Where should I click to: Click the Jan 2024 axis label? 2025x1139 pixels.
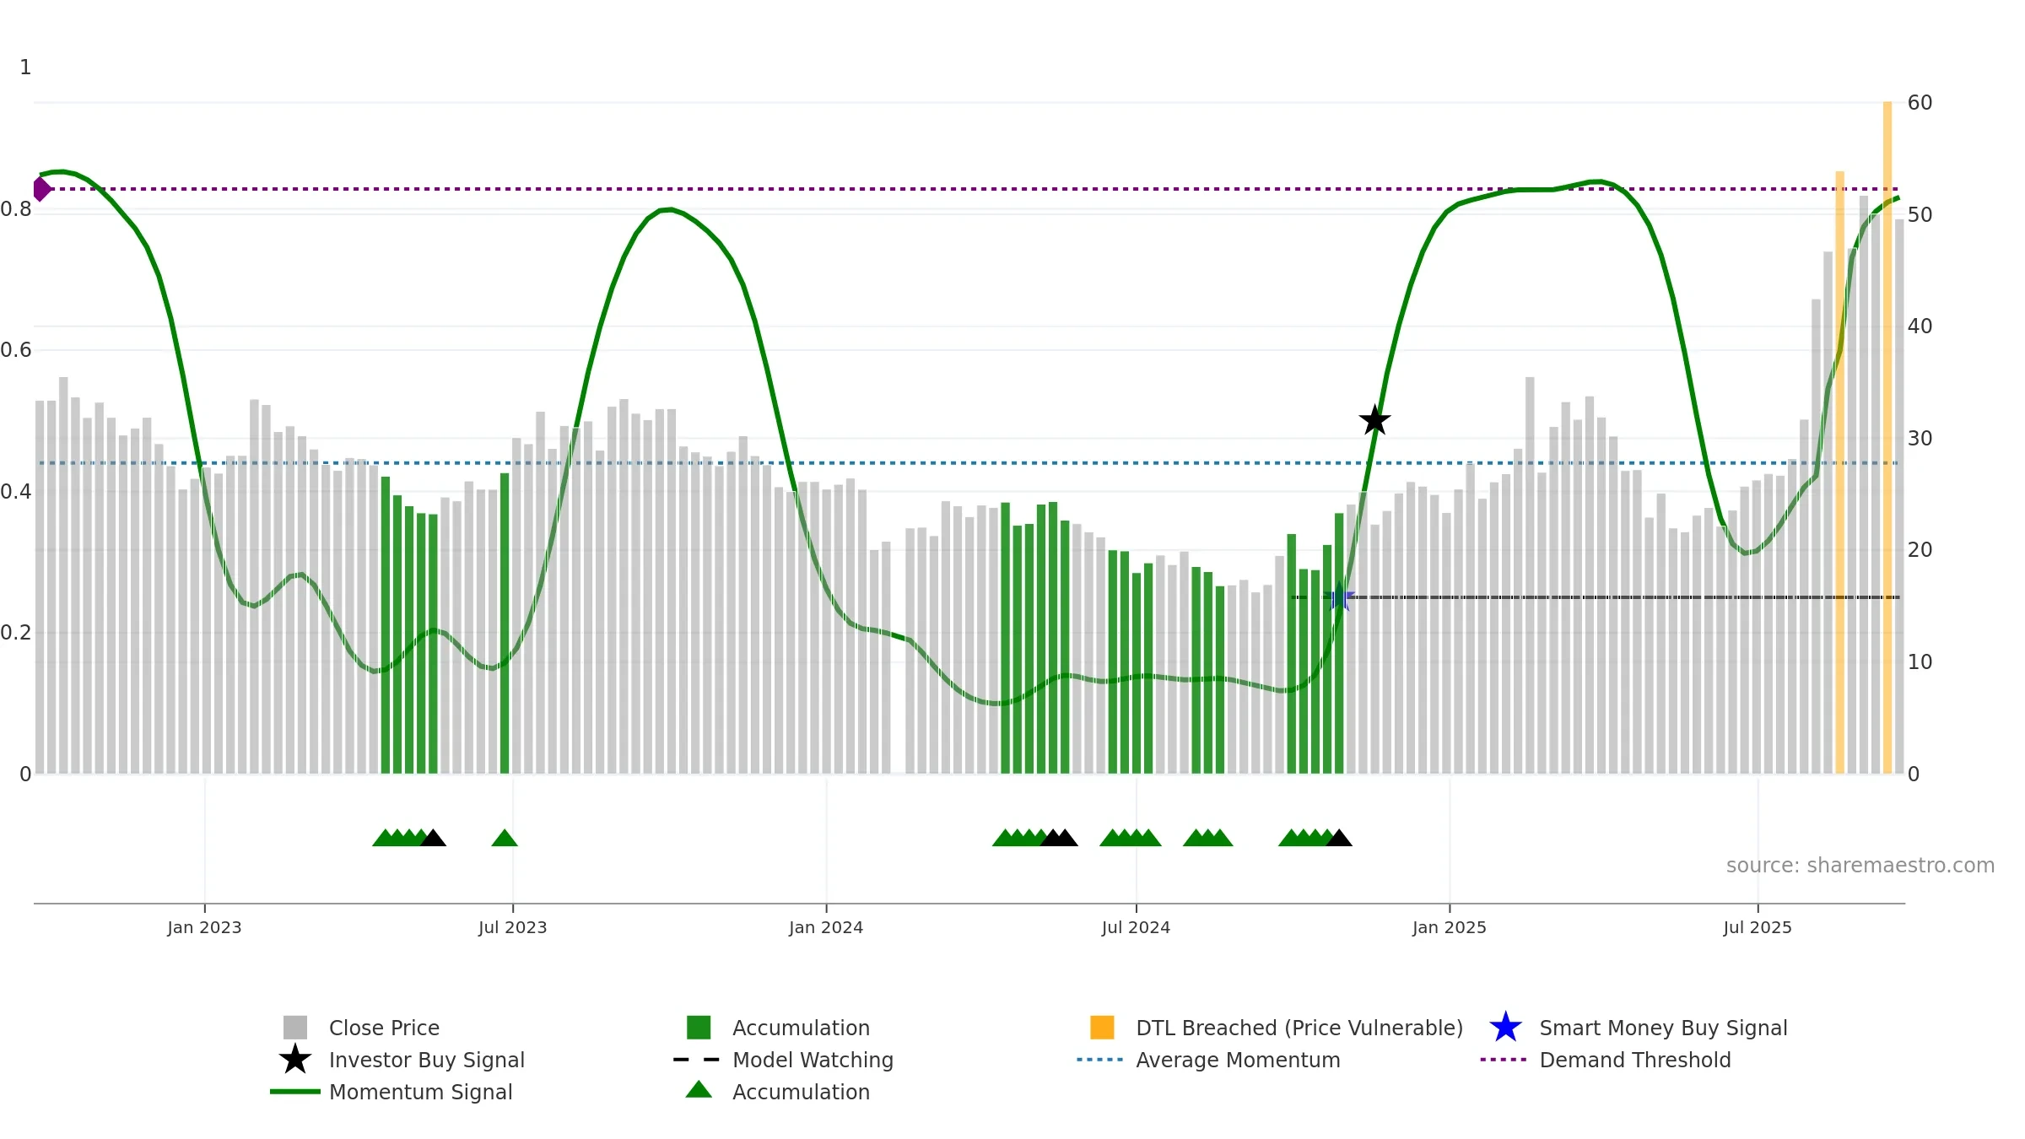(x=826, y=928)
